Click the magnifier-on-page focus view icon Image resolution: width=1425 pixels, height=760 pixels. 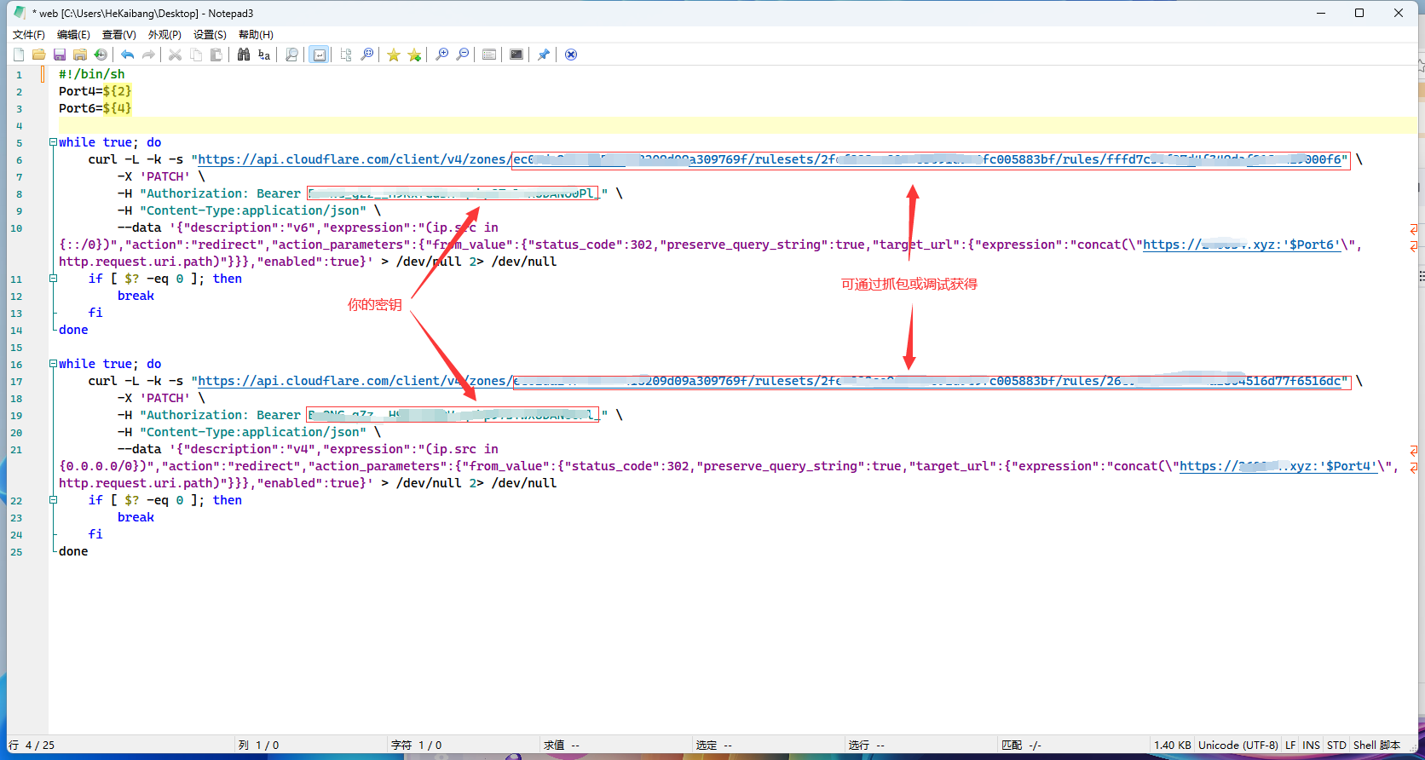(291, 55)
